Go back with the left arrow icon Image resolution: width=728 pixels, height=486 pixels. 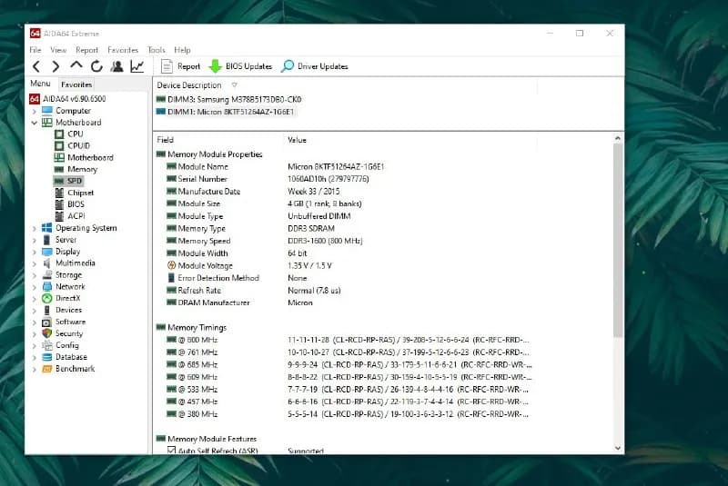[36, 66]
